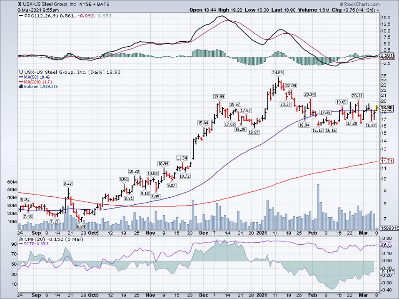Click the SCTR-X 89.7 legend label
Image resolution: width=399 pixels, height=299 pixels.
[34, 244]
